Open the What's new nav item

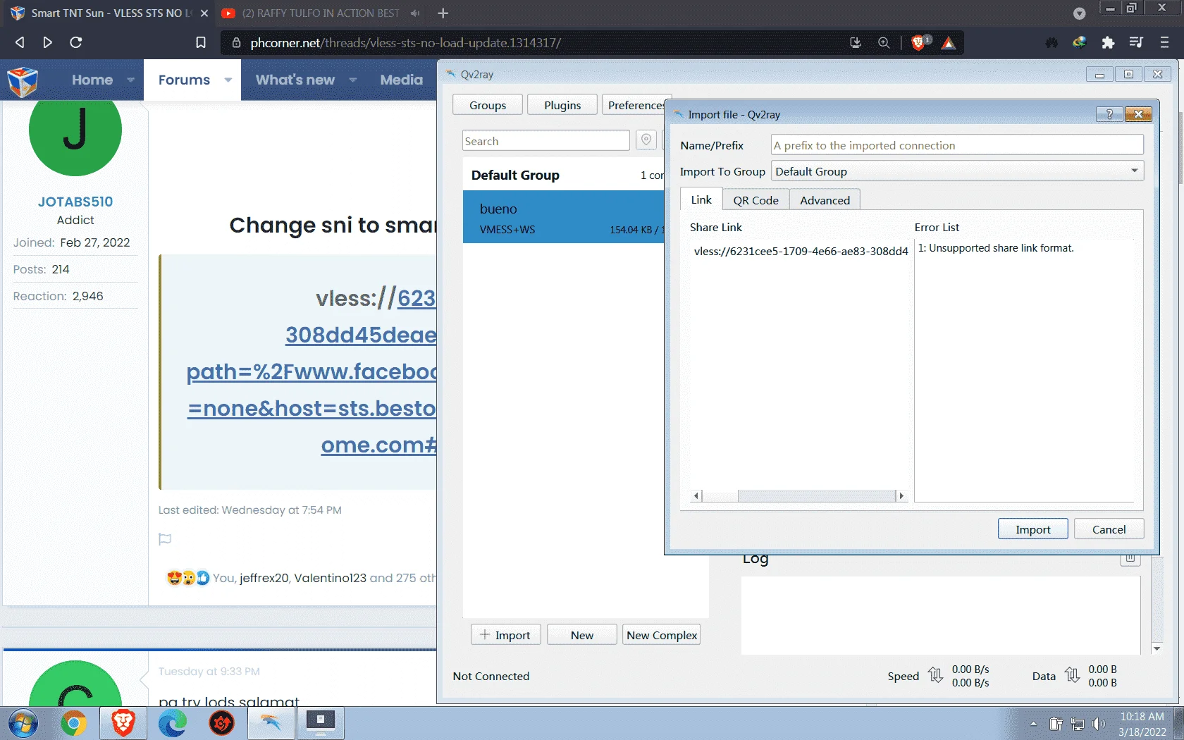[x=295, y=80]
